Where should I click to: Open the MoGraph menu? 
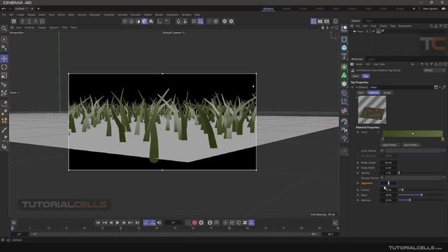coord(95,15)
